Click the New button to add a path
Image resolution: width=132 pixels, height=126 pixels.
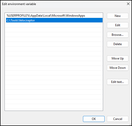pos(118,16)
